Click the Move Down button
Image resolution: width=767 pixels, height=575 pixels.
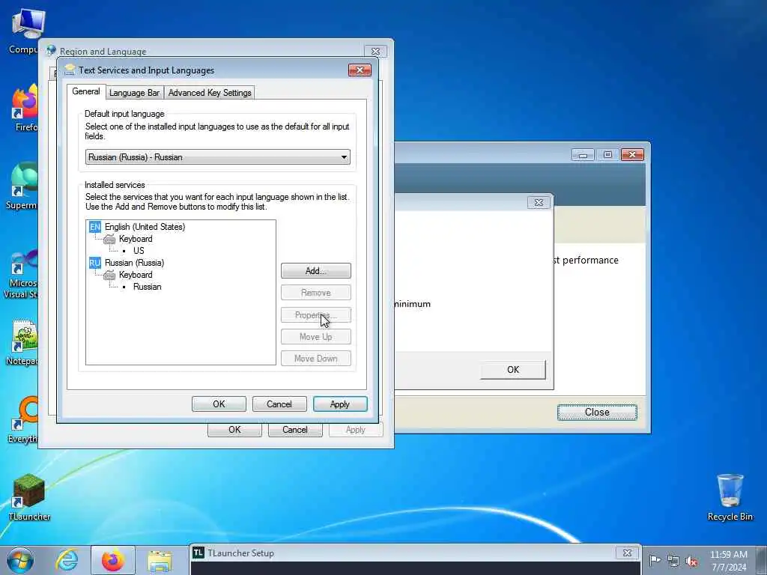316,359
